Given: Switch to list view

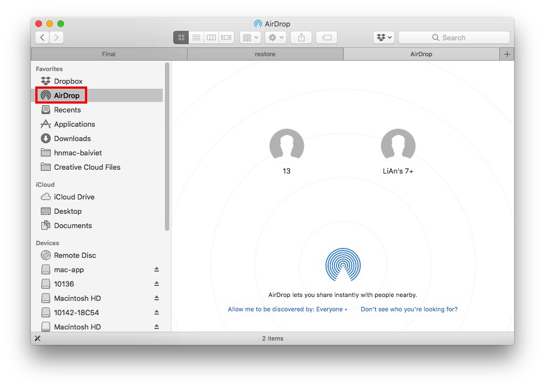Looking at the screenshot, I should click(196, 37).
